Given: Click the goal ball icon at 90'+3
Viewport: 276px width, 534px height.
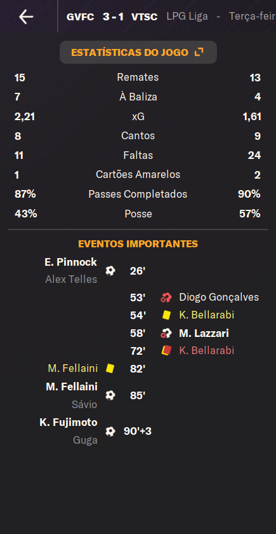Looking at the screenshot, I should pos(110,432).
